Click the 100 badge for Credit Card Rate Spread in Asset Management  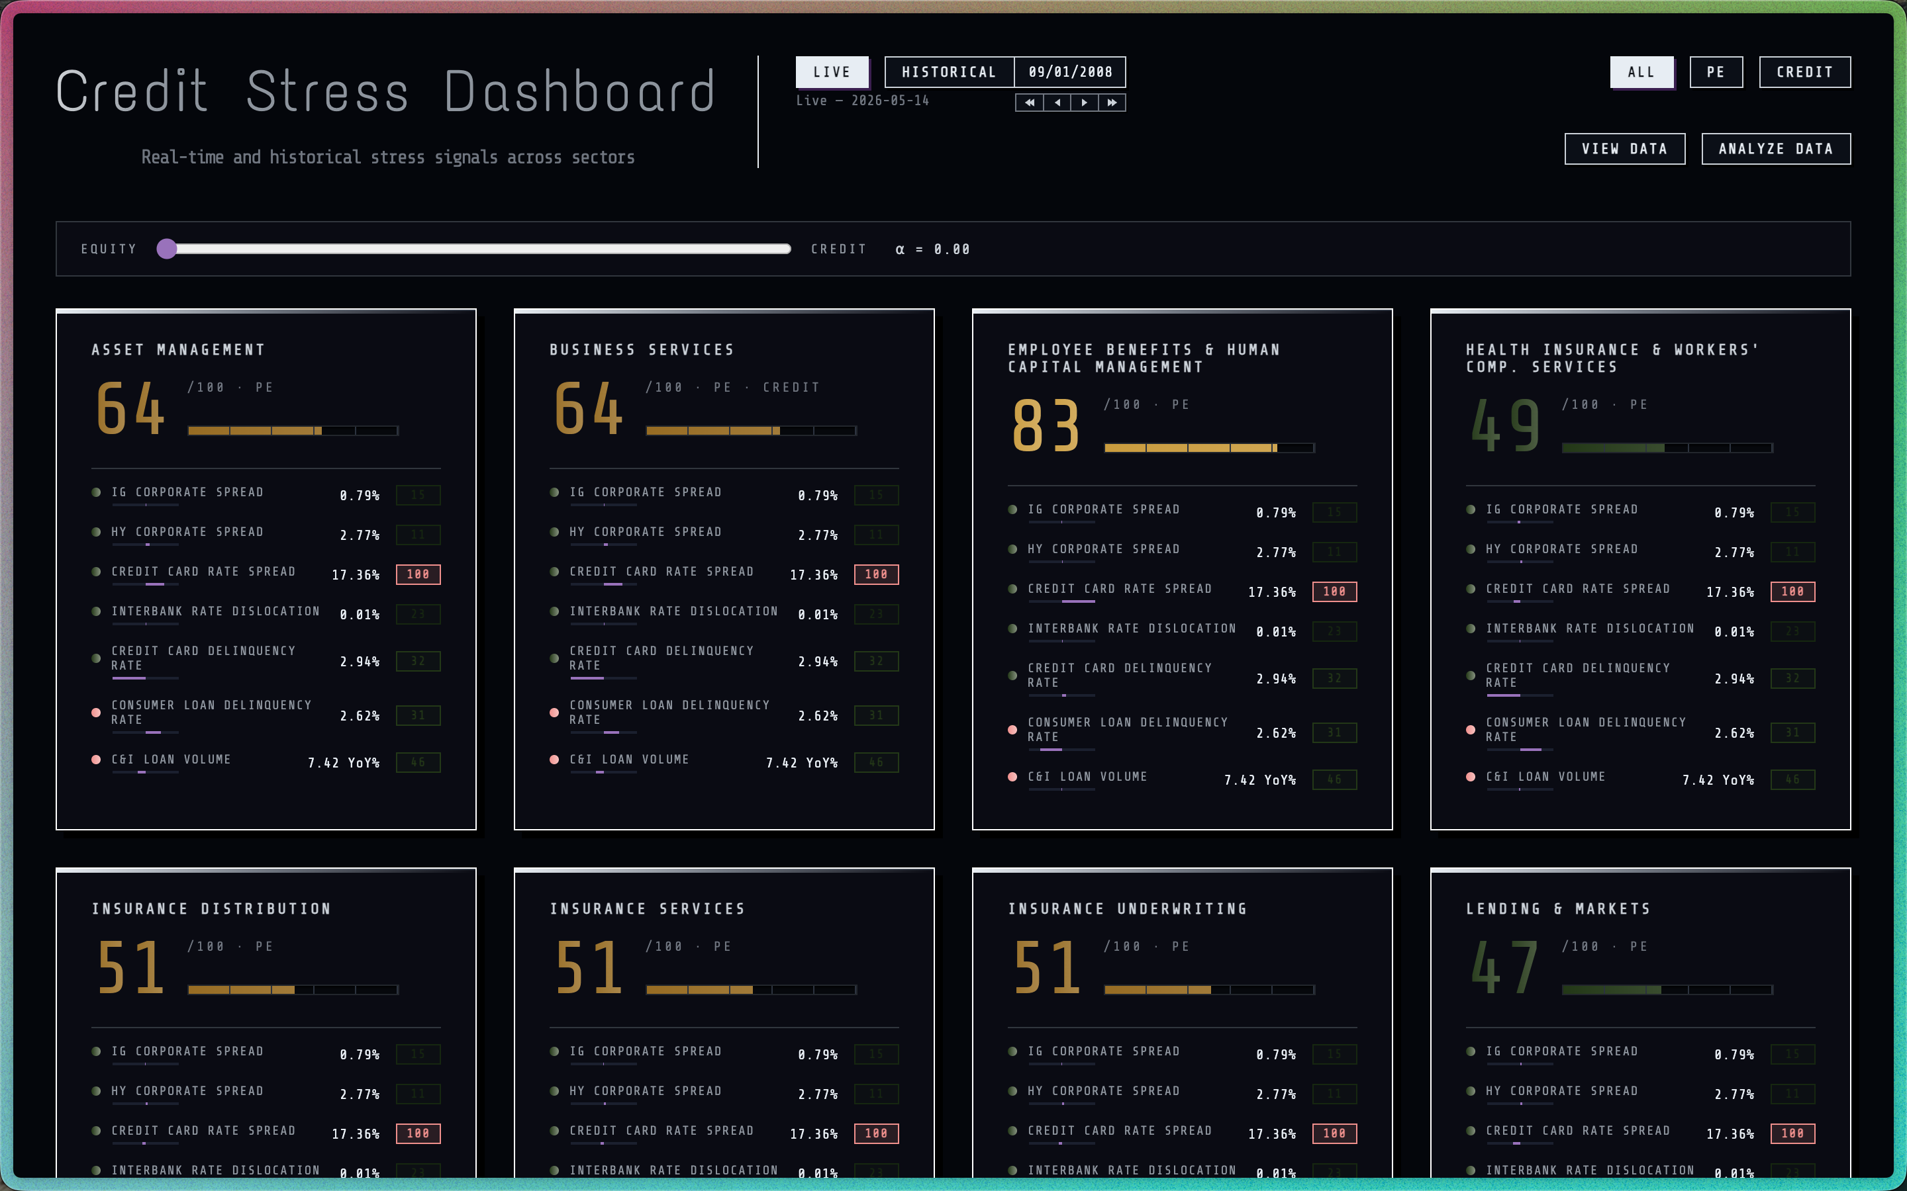click(418, 574)
